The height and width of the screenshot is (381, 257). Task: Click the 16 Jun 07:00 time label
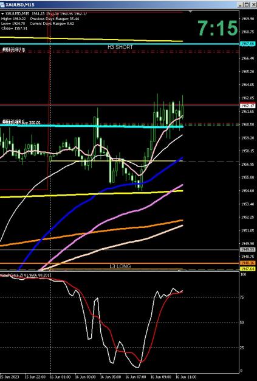(135, 377)
